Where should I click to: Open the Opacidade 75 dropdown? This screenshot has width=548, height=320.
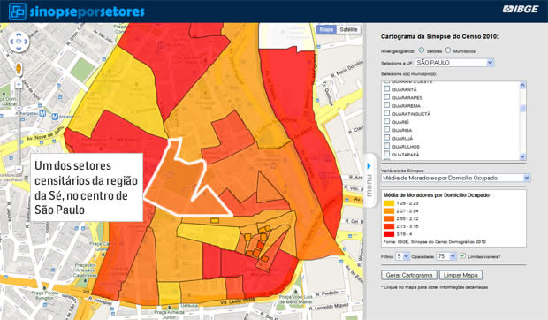pyautogui.click(x=446, y=256)
